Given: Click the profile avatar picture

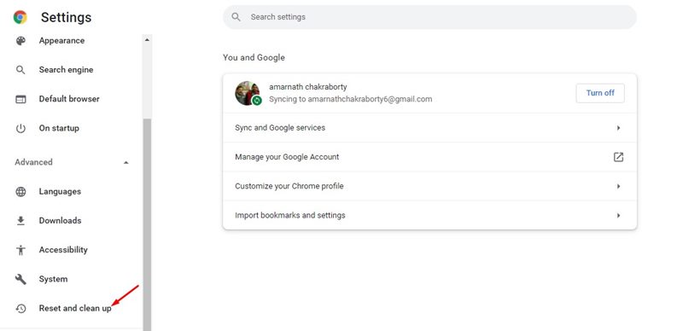Looking at the screenshot, I should (x=248, y=93).
